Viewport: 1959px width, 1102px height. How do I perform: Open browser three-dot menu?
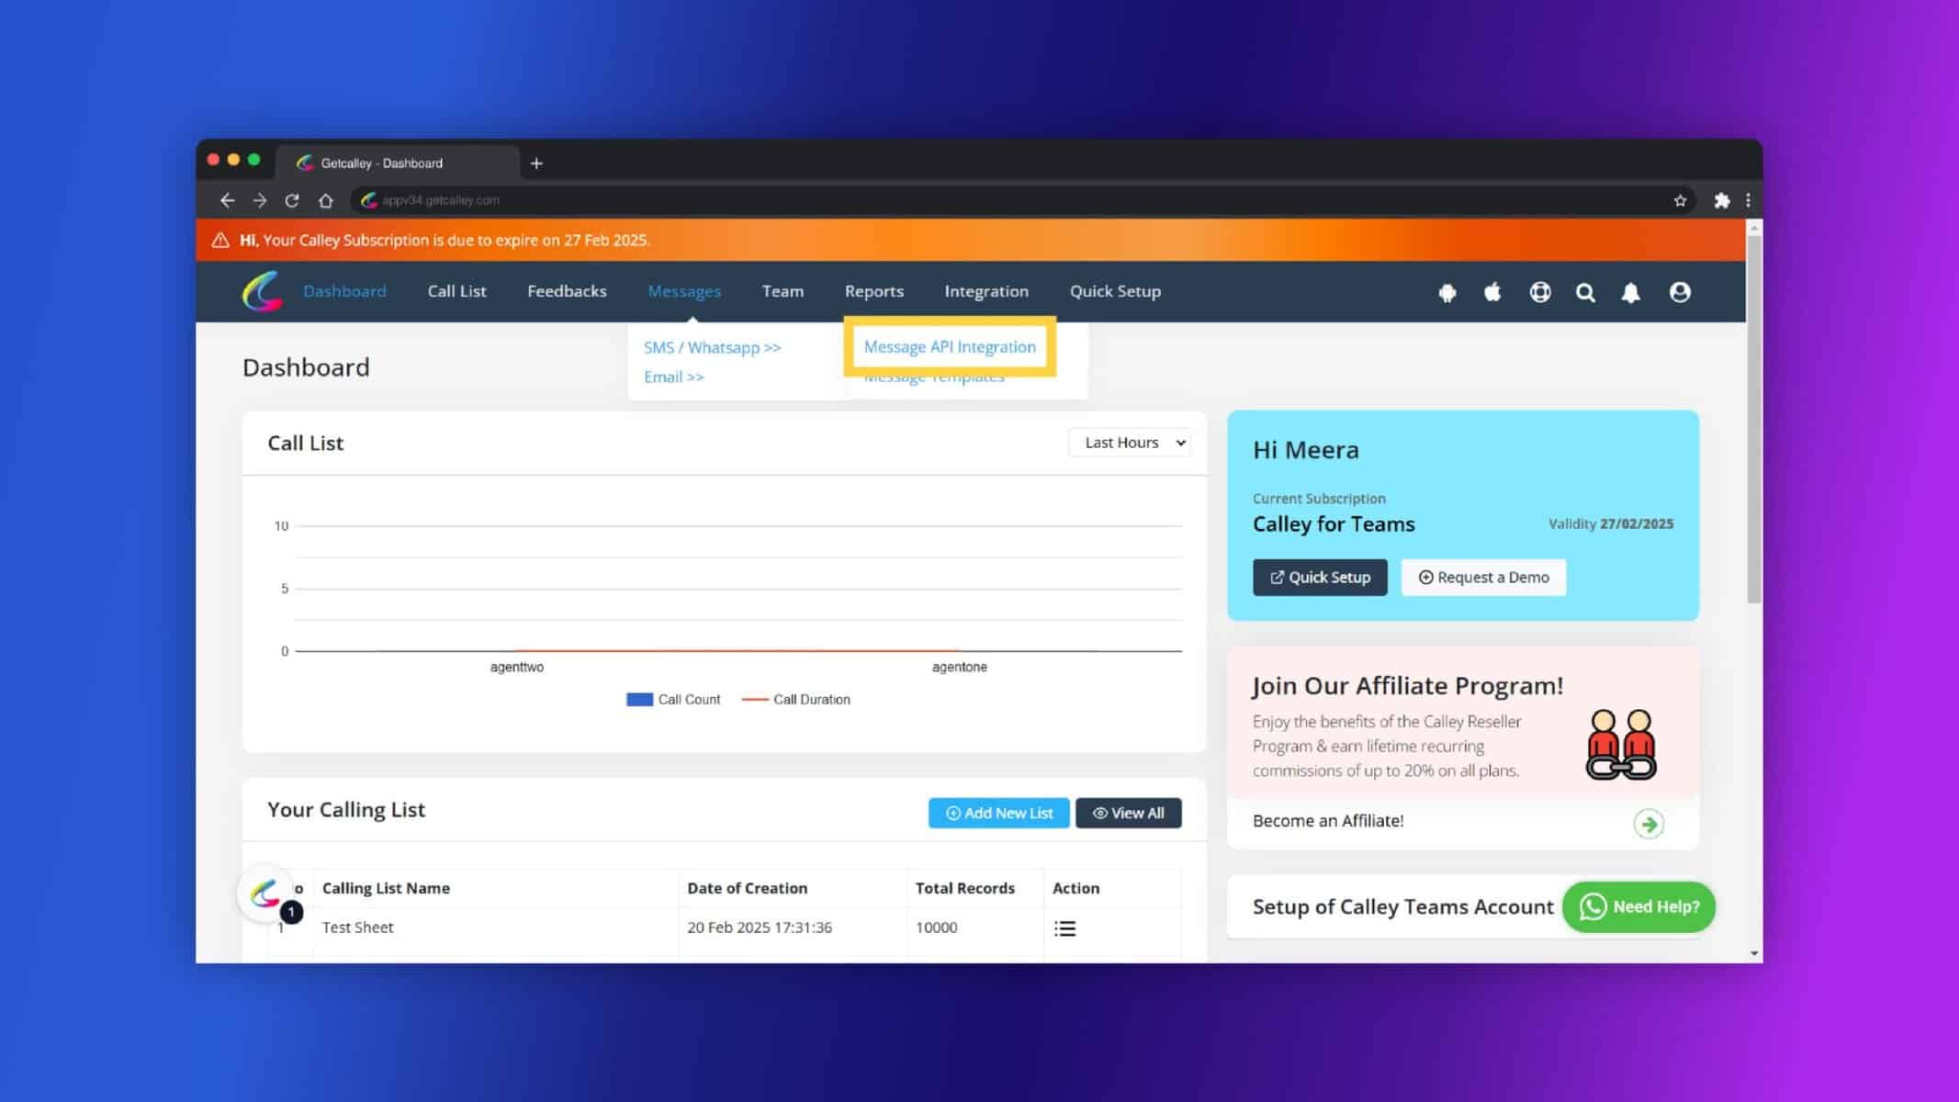point(1748,200)
